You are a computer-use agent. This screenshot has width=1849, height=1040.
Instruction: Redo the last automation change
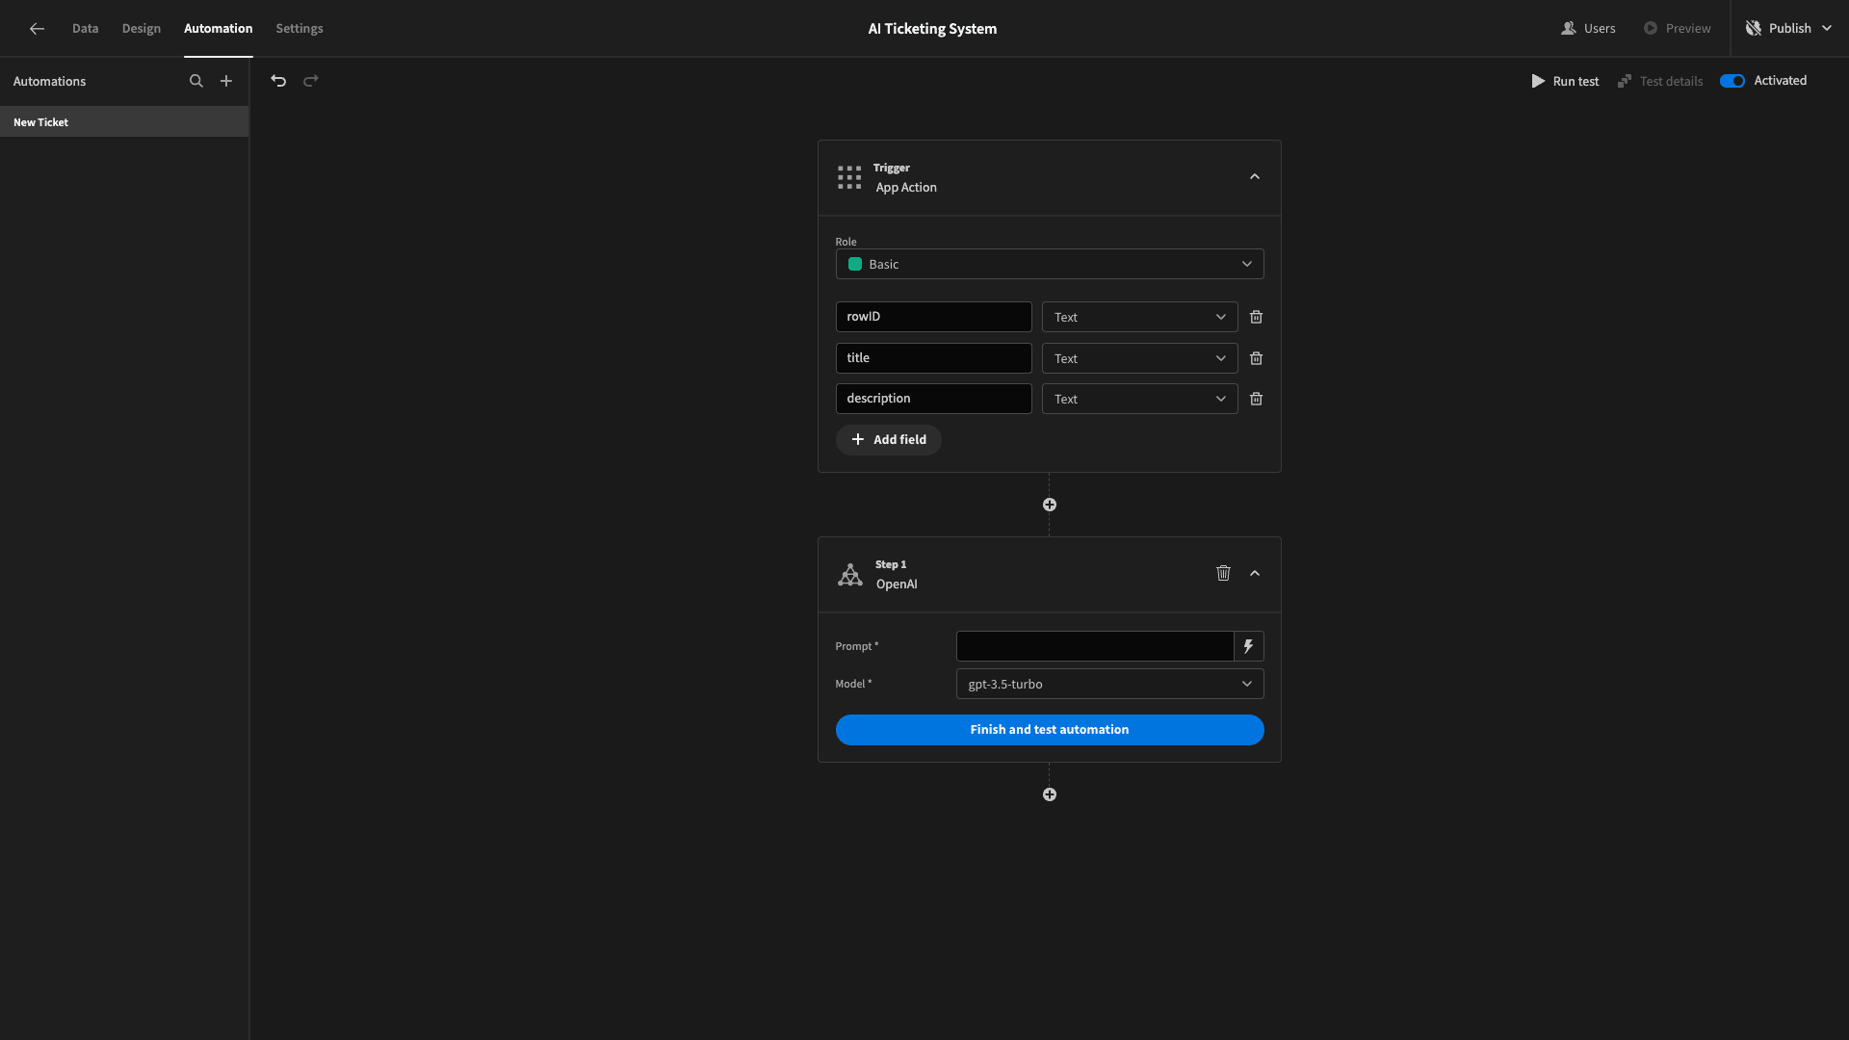coord(311,81)
